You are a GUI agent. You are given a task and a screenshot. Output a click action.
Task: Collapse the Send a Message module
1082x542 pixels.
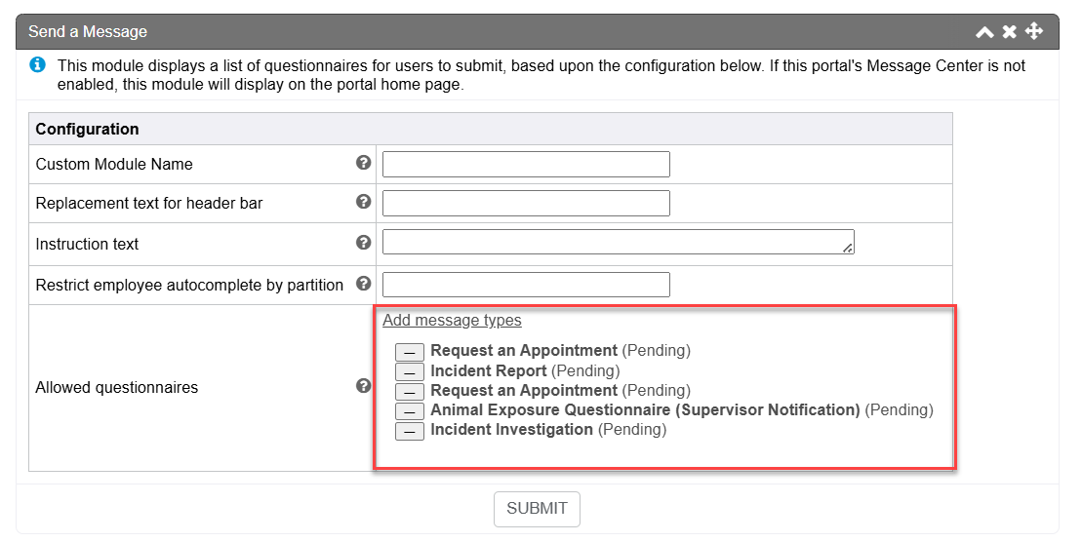984,32
